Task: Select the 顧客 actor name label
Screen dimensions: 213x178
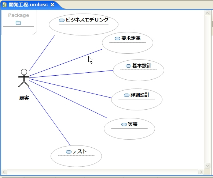Action: pyautogui.click(x=24, y=98)
